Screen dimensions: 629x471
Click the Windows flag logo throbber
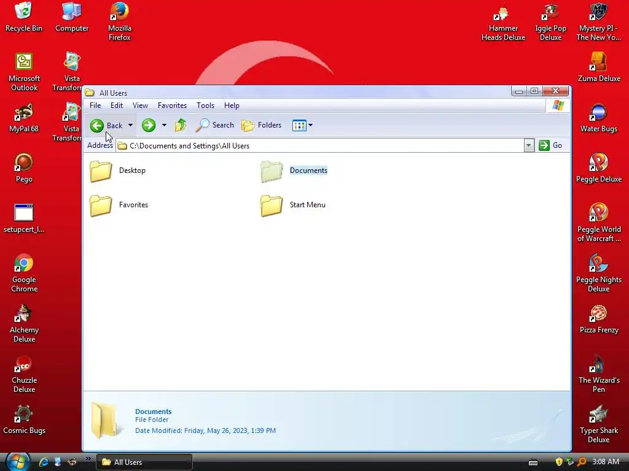pos(558,105)
